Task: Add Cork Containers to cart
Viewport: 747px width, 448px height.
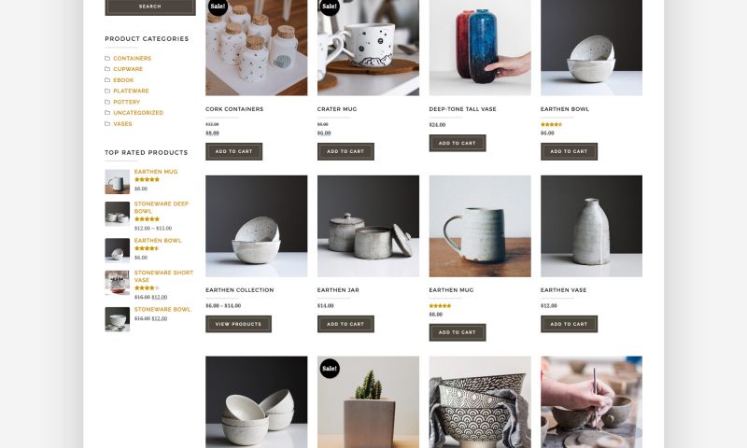Action: click(234, 151)
